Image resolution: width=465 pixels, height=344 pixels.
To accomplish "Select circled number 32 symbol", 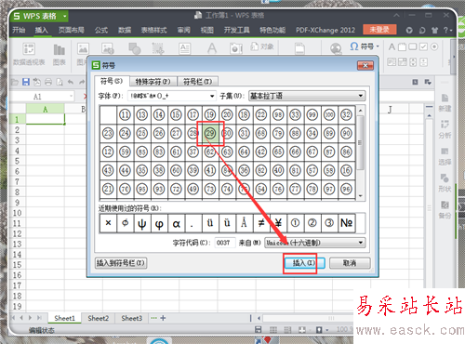I will click(x=346, y=115).
